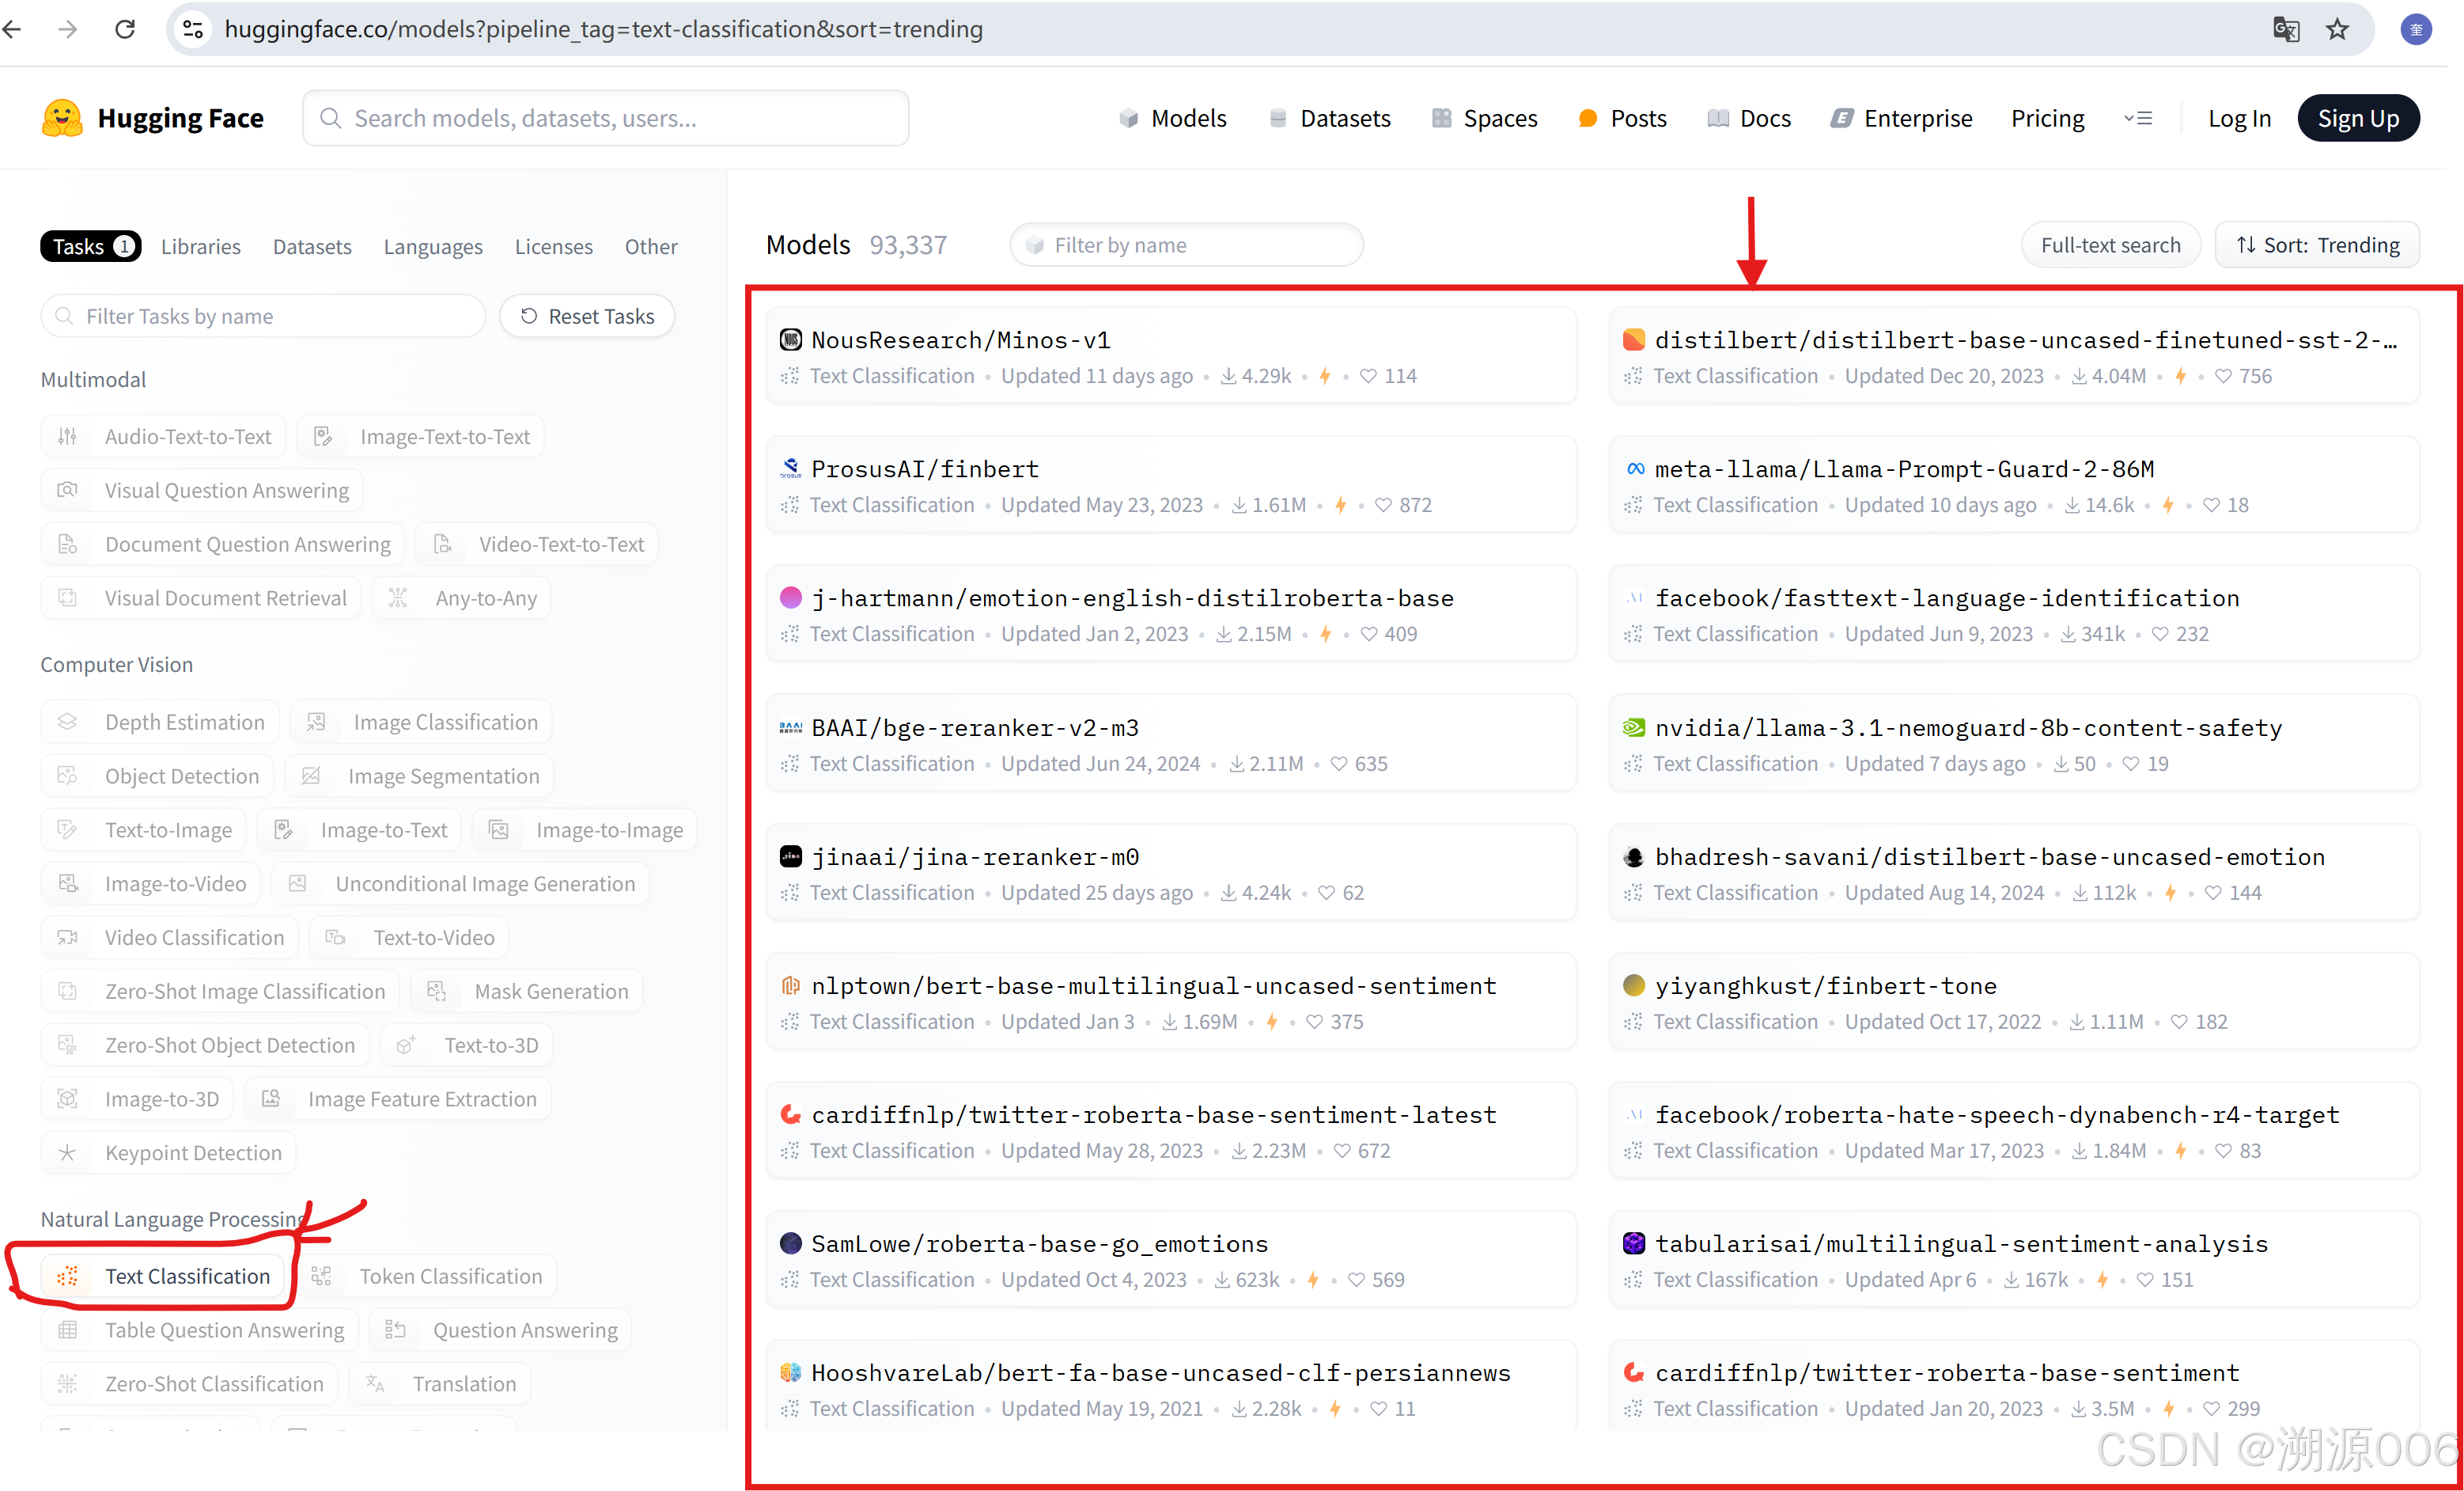Click the Reset Tasks button
2464x1491 pixels.
(x=587, y=317)
